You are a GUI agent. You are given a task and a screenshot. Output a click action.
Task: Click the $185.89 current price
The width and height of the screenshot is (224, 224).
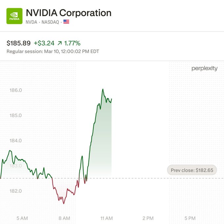18,43
